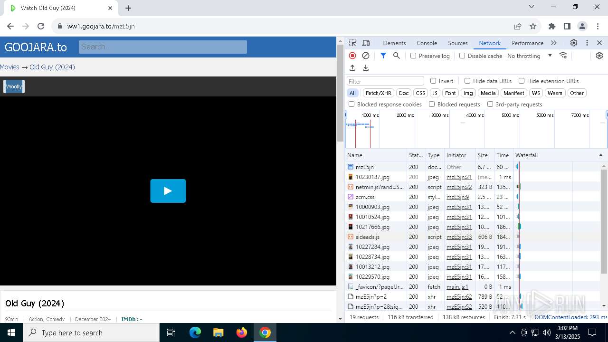Enable Disable cache checkbox

462,56
